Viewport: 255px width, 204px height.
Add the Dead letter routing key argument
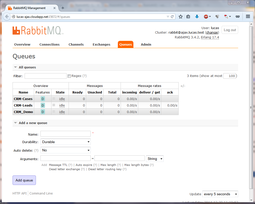[105, 169]
